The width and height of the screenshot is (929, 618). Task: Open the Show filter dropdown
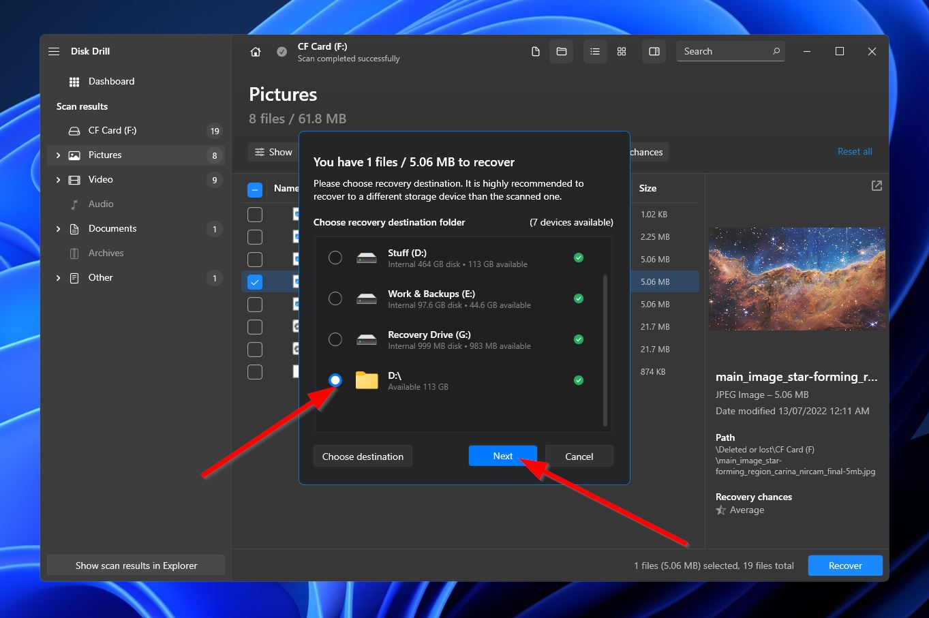click(273, 152)
